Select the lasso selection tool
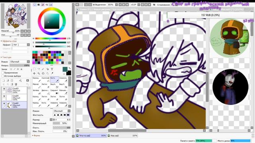This screenshot has height=143, width=255. (x=39, y=69)
